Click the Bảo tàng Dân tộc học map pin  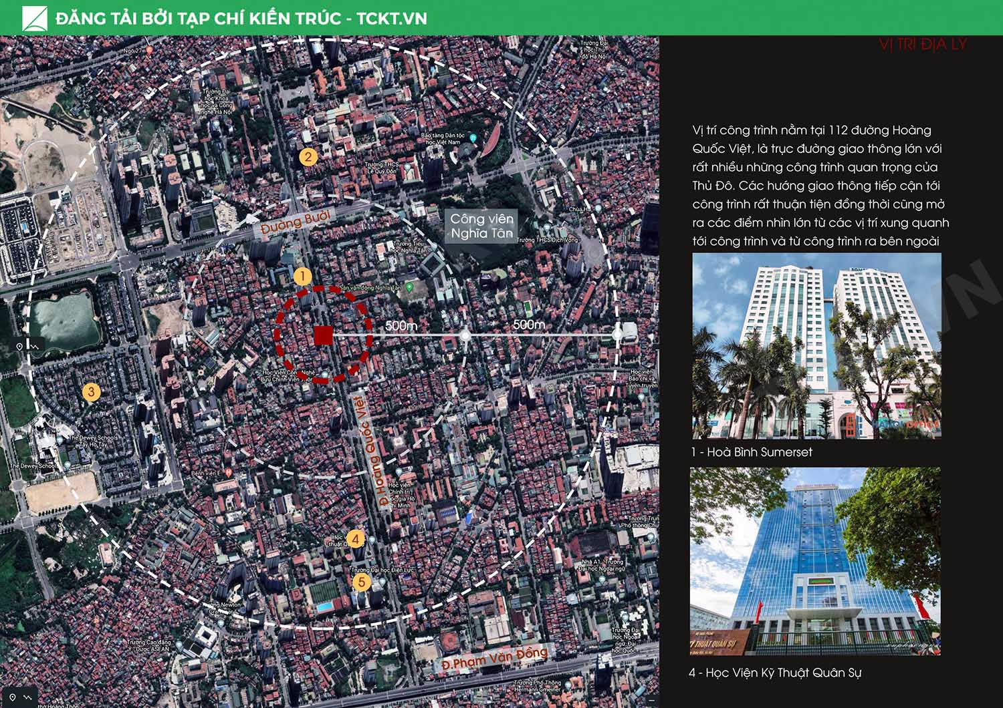pyautogui.click(x=473, y=138)
